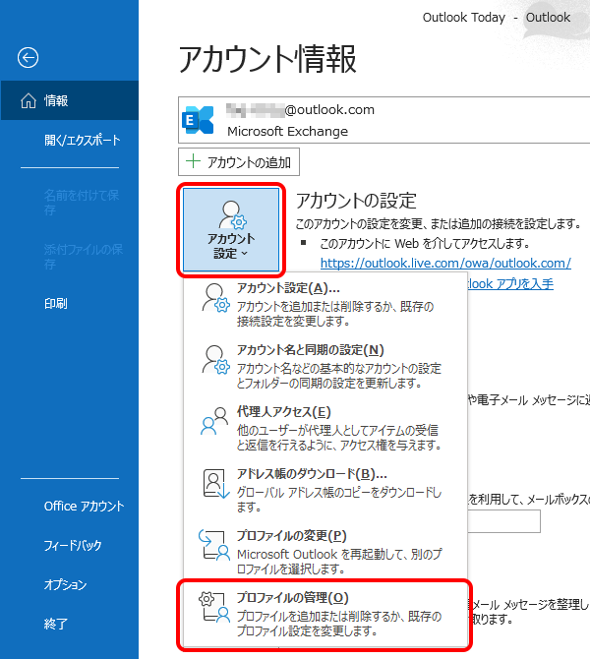
Task: Choose 印刷 from the backstage menu
Action: click(x=56, y=304)
